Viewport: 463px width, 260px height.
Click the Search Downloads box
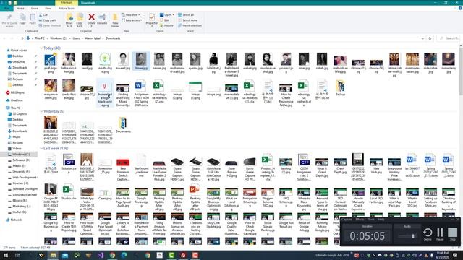[x=449, y=38]
